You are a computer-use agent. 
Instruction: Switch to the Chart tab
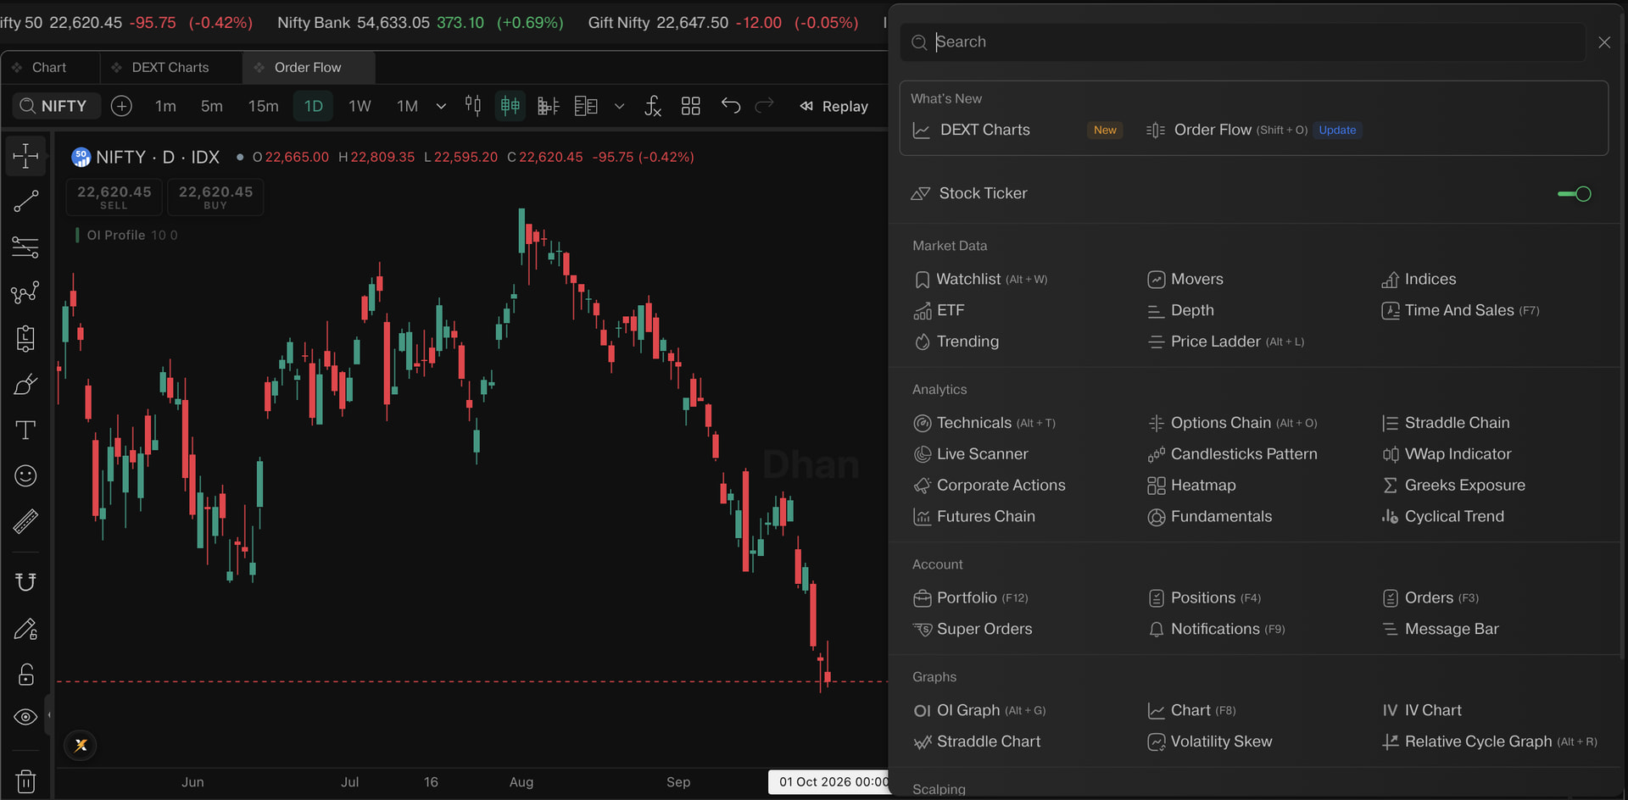pos(49,67)
